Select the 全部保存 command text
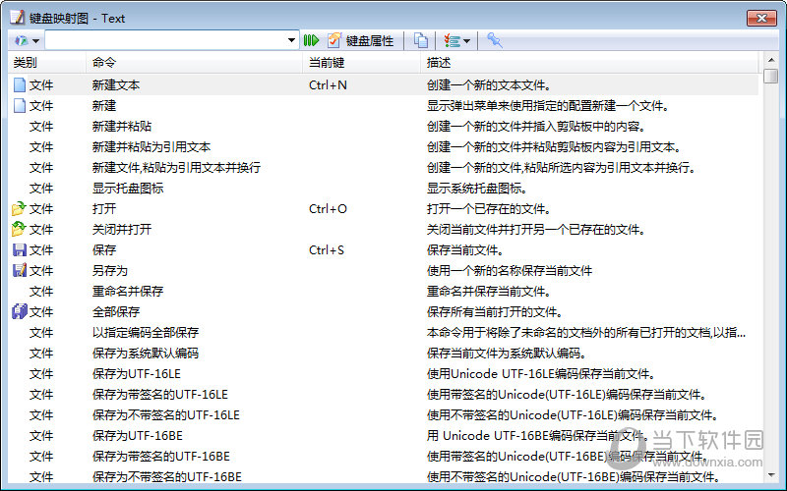The height and width of the screenshot is (491, 787). tap(116, 311)
